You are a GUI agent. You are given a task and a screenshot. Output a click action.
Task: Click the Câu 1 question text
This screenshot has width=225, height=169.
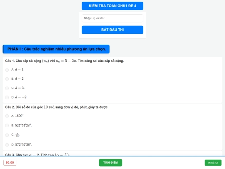[x=65, y=61]
